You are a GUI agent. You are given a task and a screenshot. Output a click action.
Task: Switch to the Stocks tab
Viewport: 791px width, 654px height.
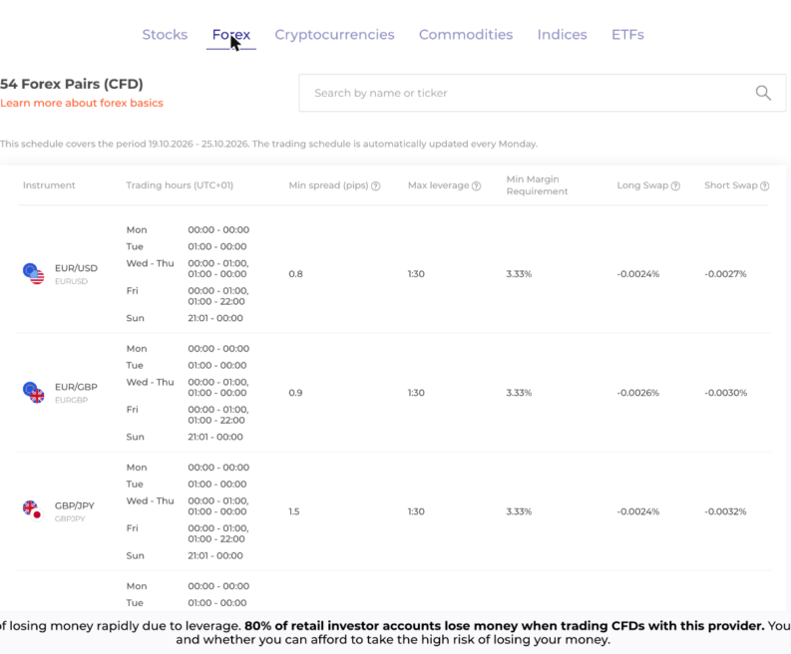(x=165, y=34)
